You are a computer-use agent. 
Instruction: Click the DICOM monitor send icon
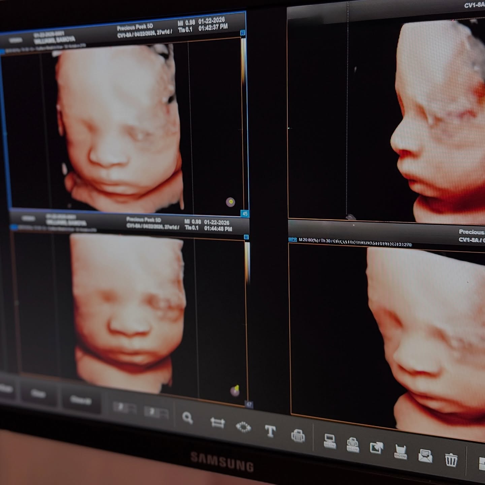tap(329, 441)
